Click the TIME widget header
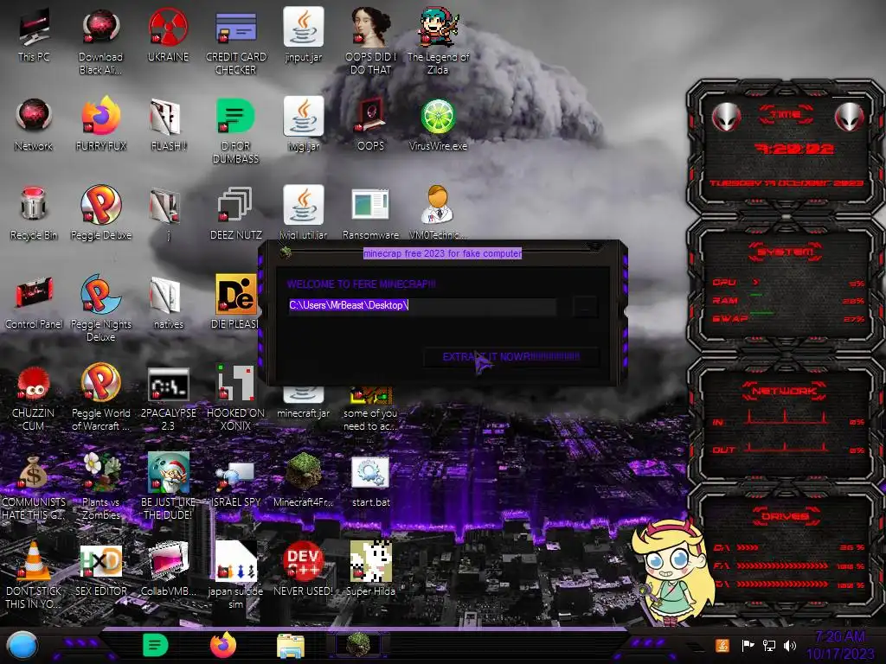Screen dimensions: 886x664 pyautogui.click(x=786, y=115)
